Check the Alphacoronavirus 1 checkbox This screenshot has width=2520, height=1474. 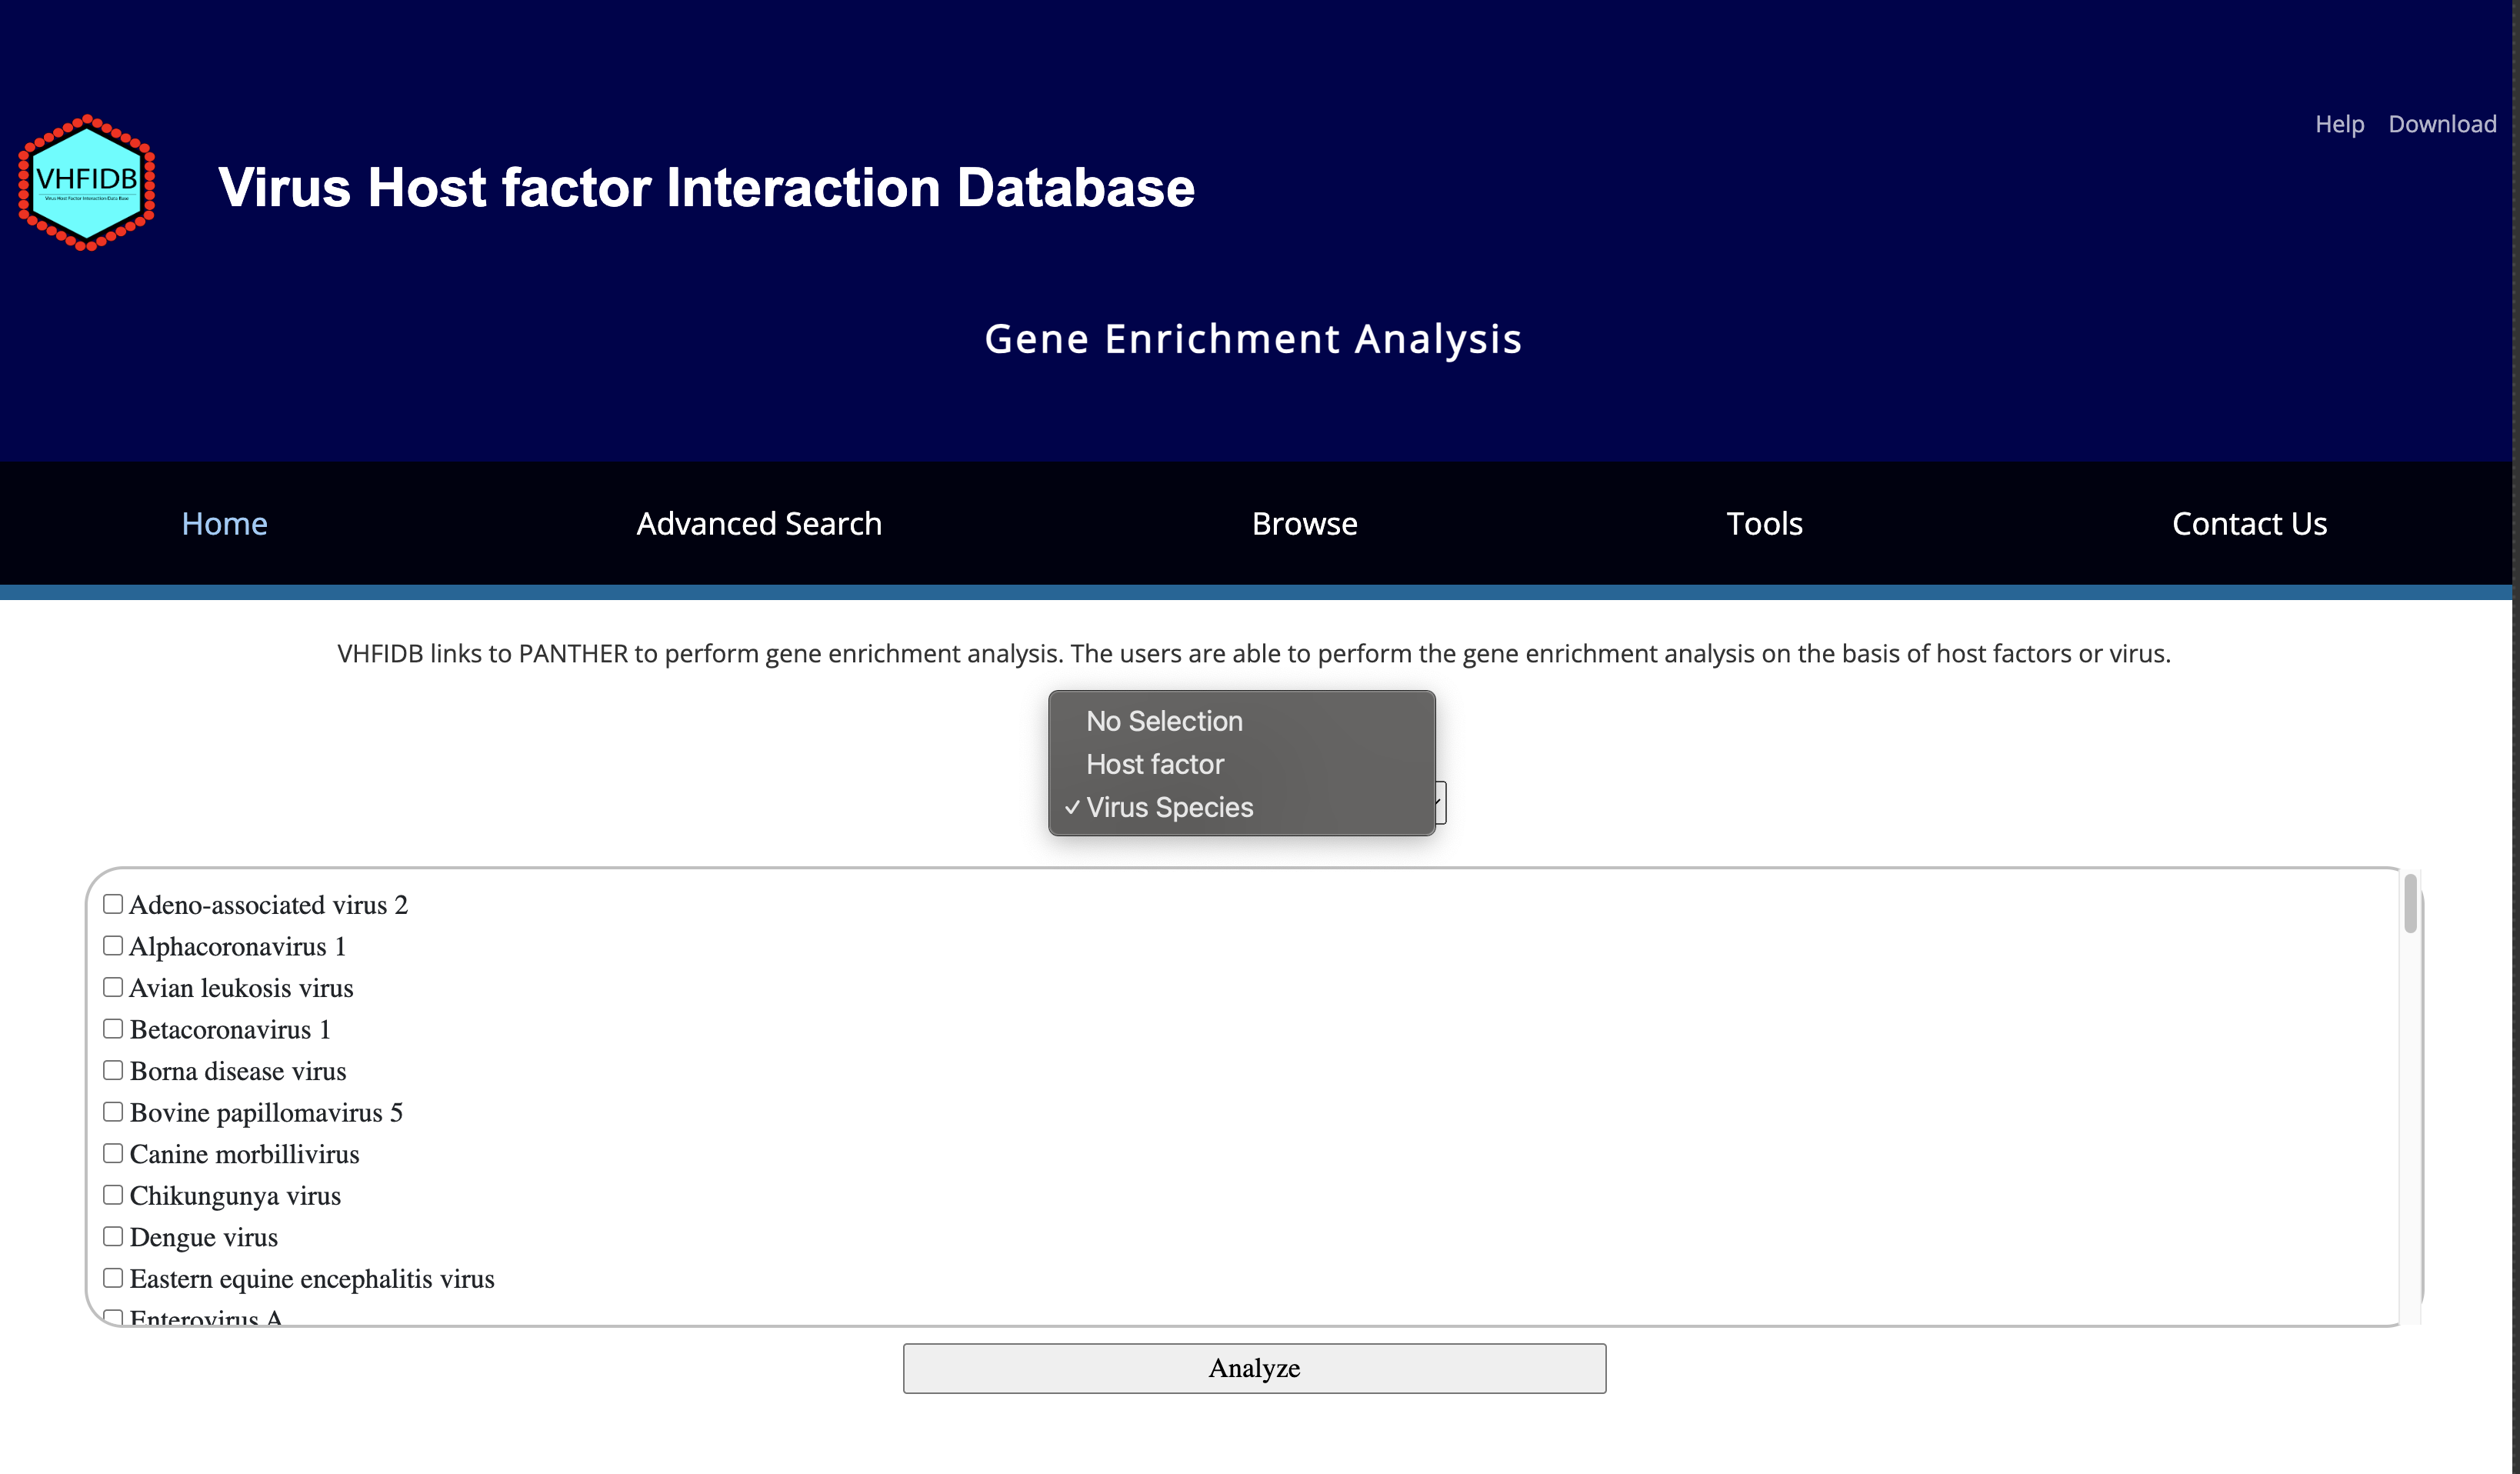[113, 945]
